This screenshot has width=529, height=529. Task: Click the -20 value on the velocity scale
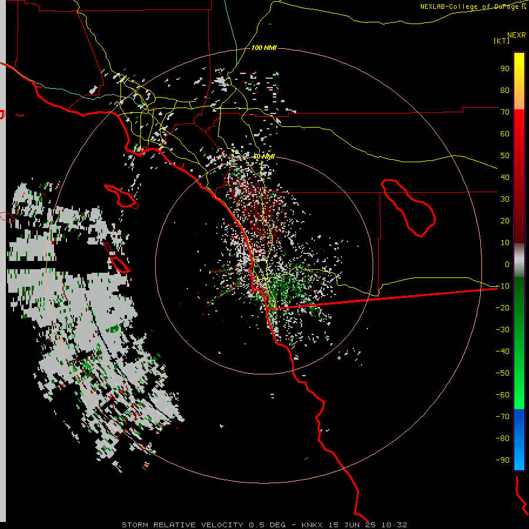coord(503,307)
